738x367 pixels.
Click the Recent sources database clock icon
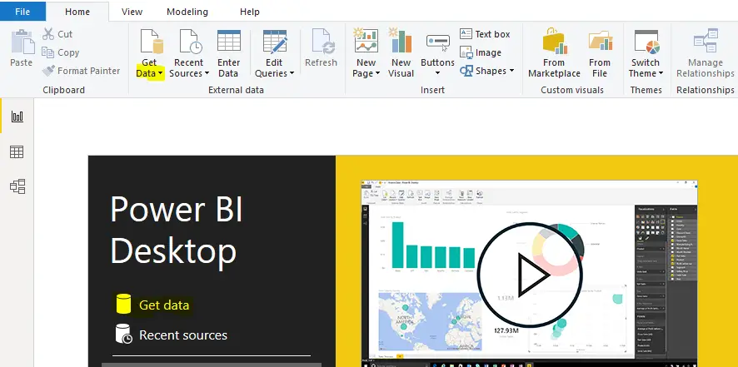tap(124, 334)
